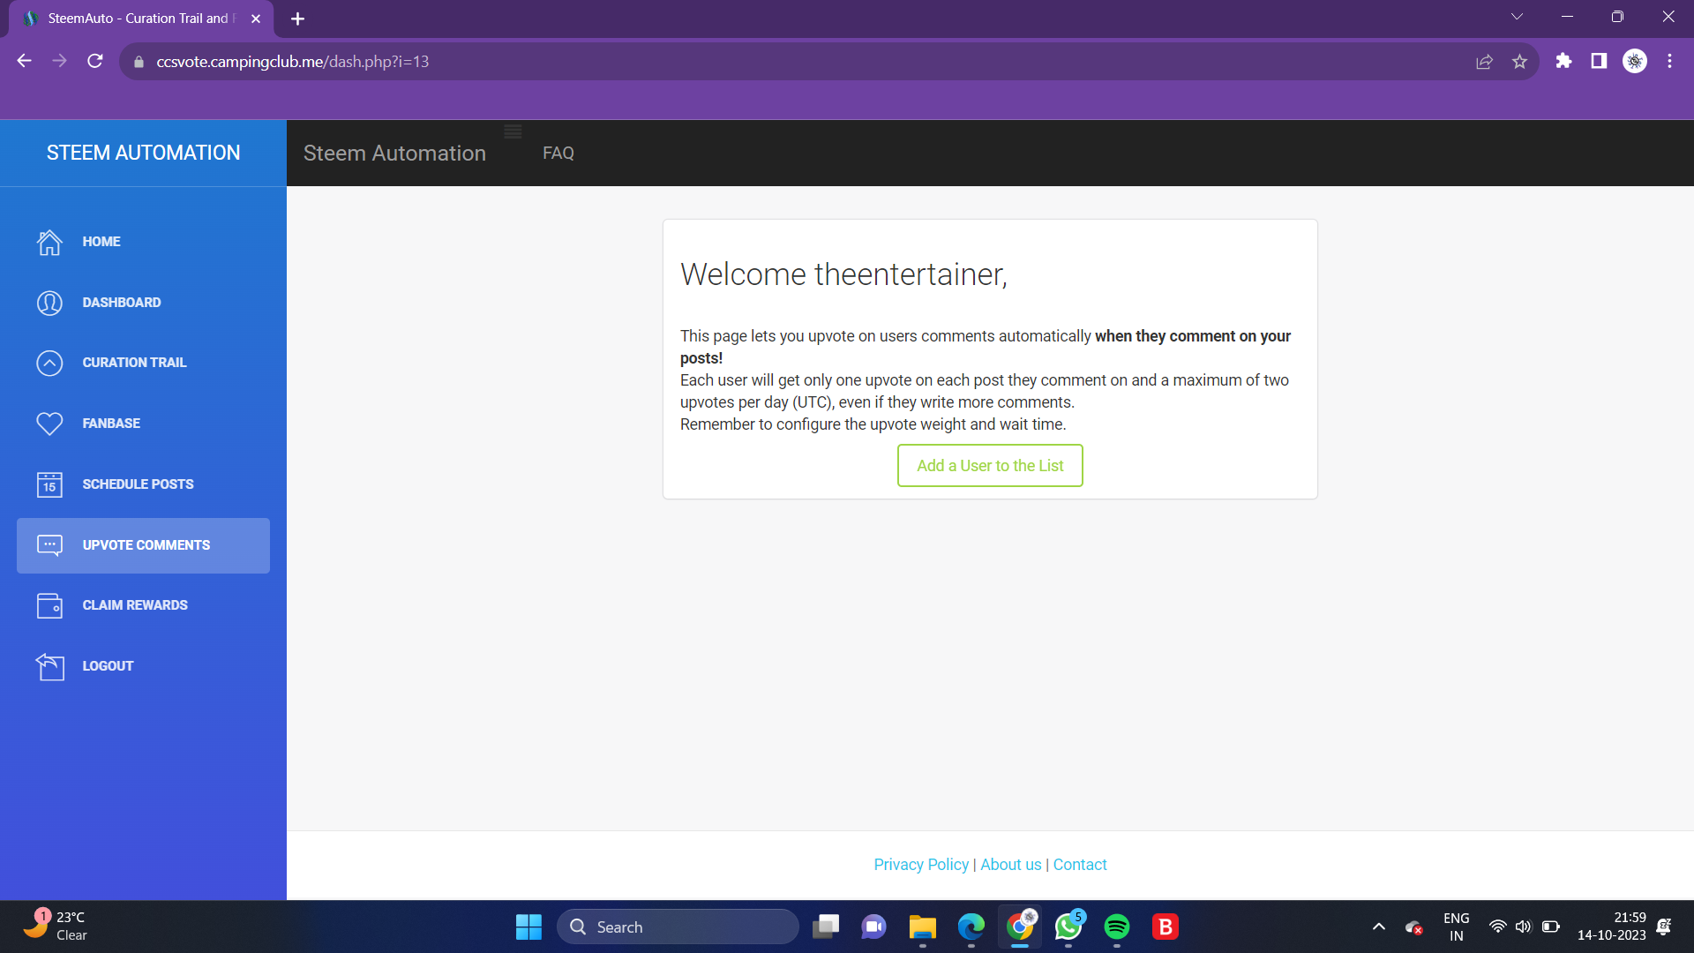Open the FAQ menu item
Image resolution: width=1694 pixels, height=953 pixels.
click(x=558, y=154)
